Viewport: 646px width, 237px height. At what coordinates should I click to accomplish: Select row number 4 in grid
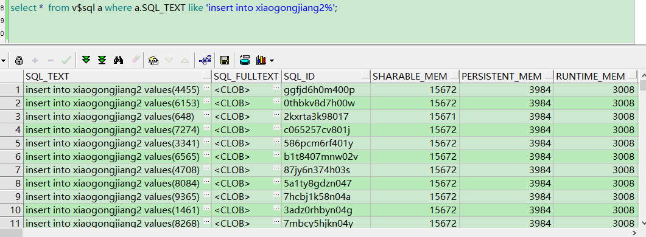pyautogui.click(x=12, y=129)
